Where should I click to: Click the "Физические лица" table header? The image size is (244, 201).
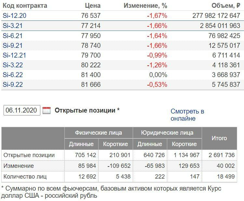pos(99,133)
